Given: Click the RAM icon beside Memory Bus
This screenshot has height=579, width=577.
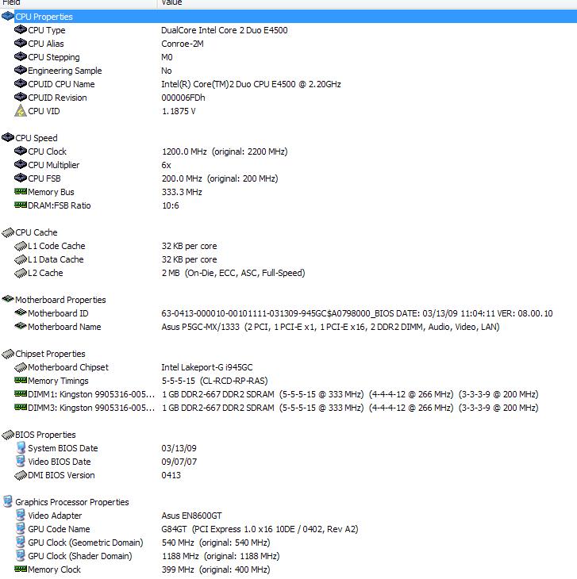Looking at the screenshot, I should tap(21, 191).
